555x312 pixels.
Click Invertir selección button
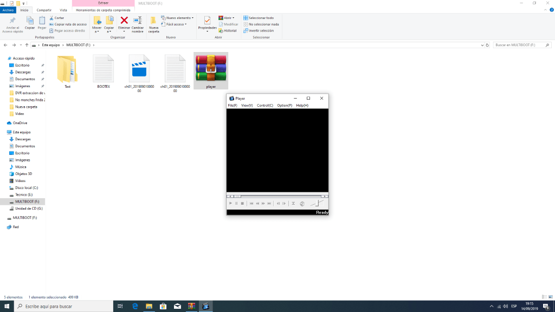click(x=261, y=30)
